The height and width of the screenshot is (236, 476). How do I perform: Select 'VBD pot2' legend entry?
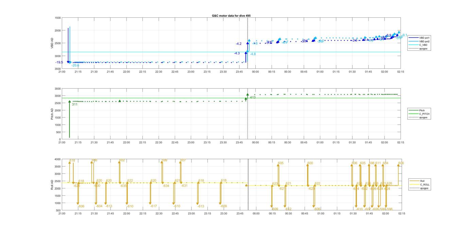pos(420,42)
